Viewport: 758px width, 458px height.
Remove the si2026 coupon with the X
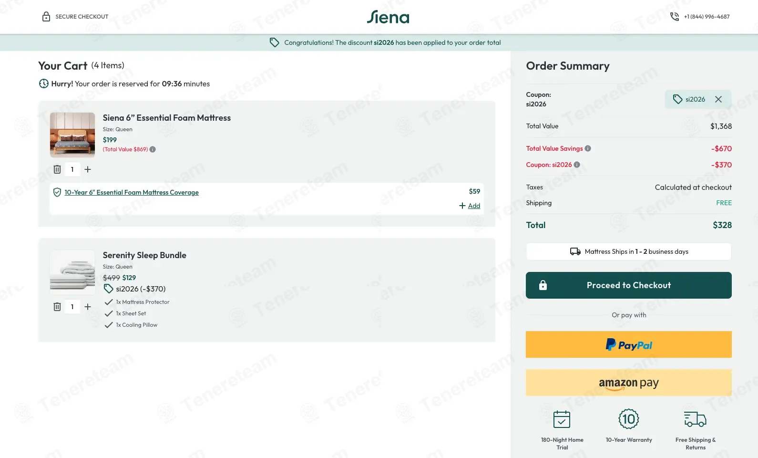click(718, 99)
